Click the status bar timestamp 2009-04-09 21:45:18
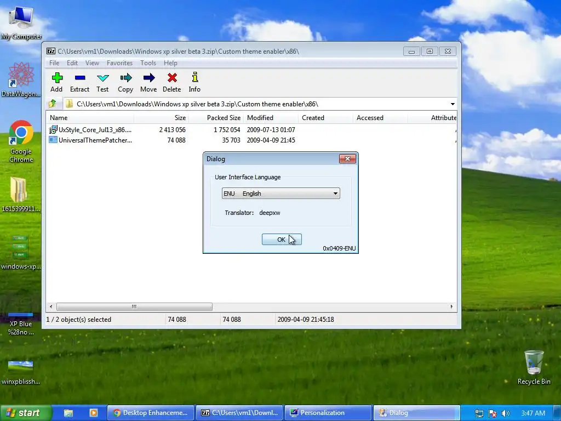The height and width of the screenshot is (421, 561). coord(306,320)
